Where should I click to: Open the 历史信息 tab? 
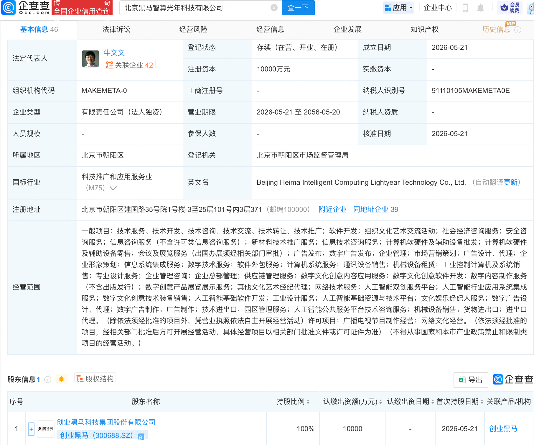(x=496, y=30)
